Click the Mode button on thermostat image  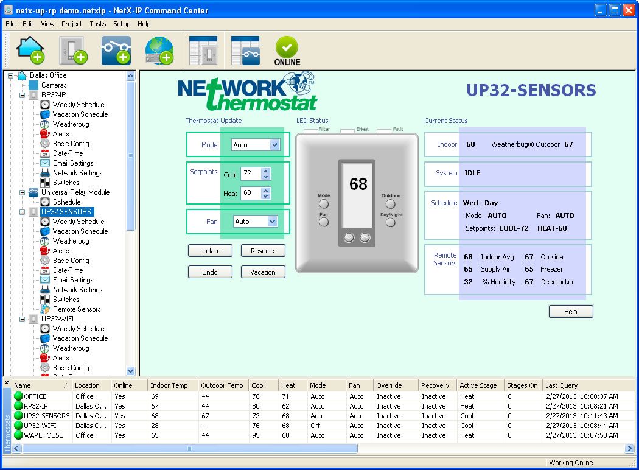tap(324, 203)
